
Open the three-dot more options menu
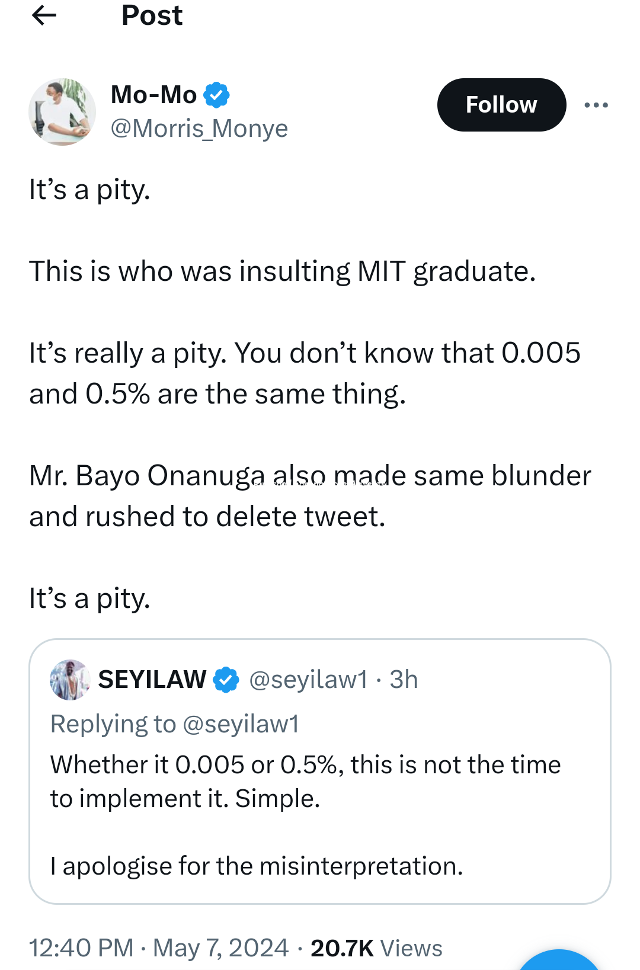point(596,105)
